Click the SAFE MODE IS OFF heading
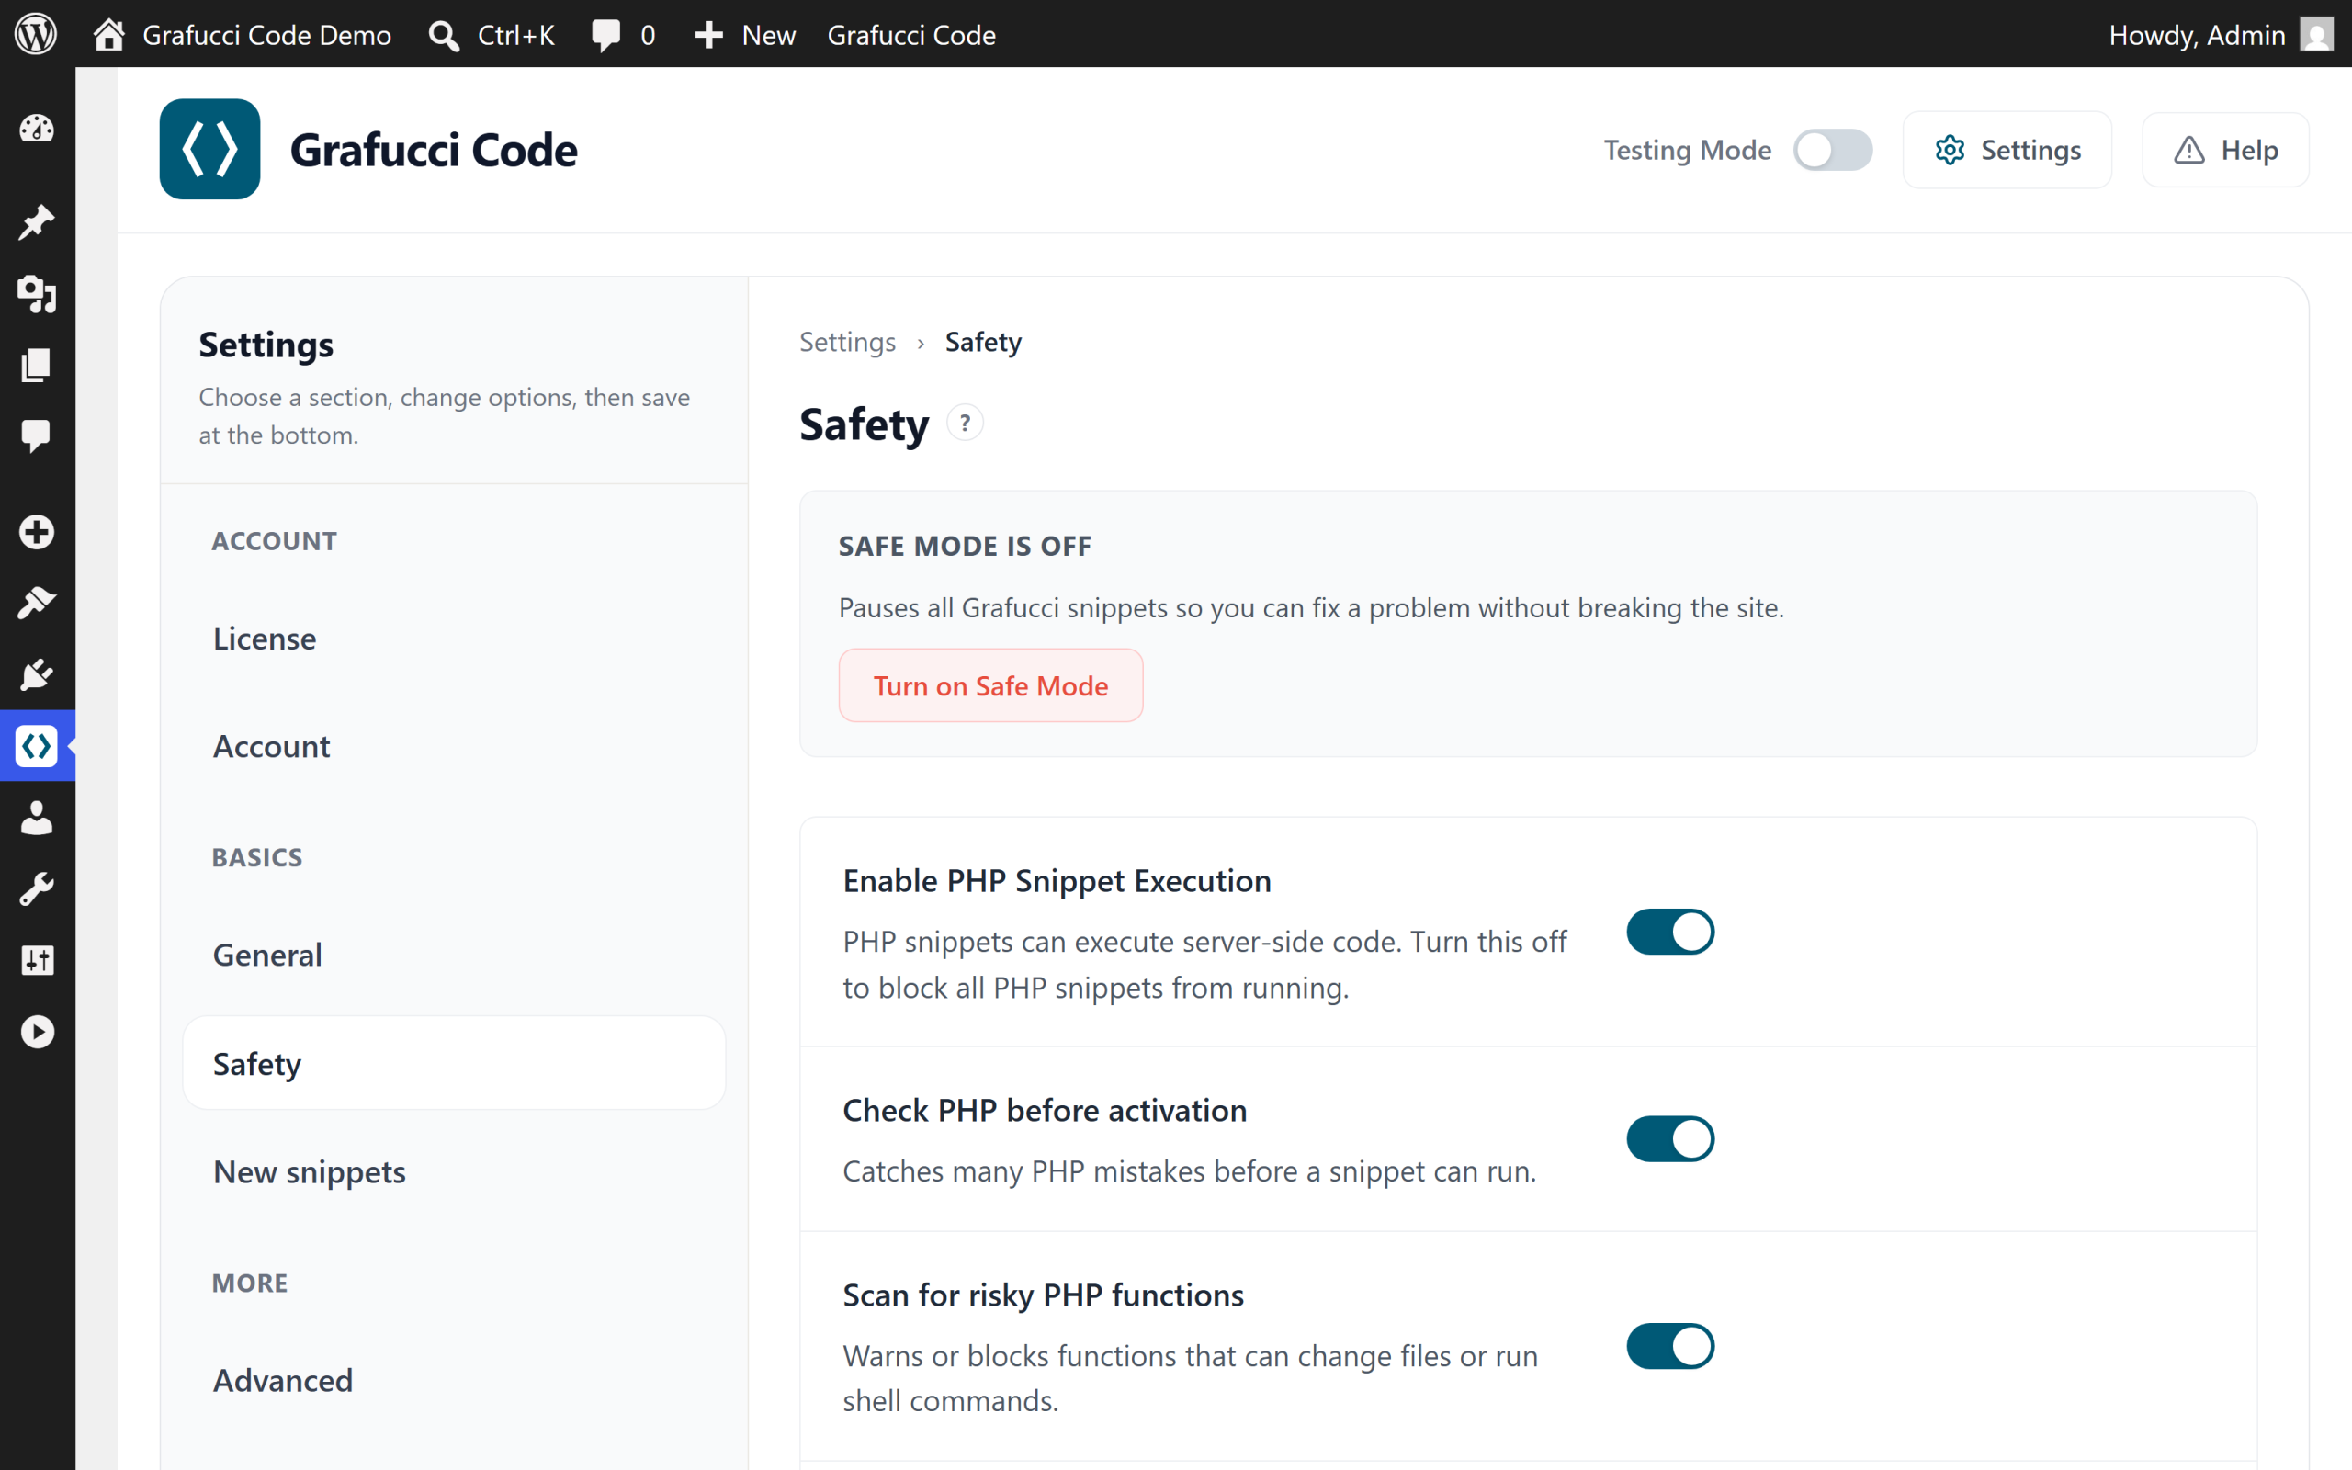Image resolution: width=2352 pixels, height=1470 pixels. (x=965, y=547)
